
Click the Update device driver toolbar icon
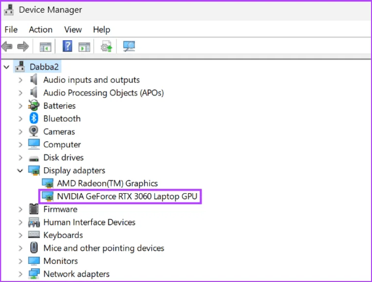106,46
